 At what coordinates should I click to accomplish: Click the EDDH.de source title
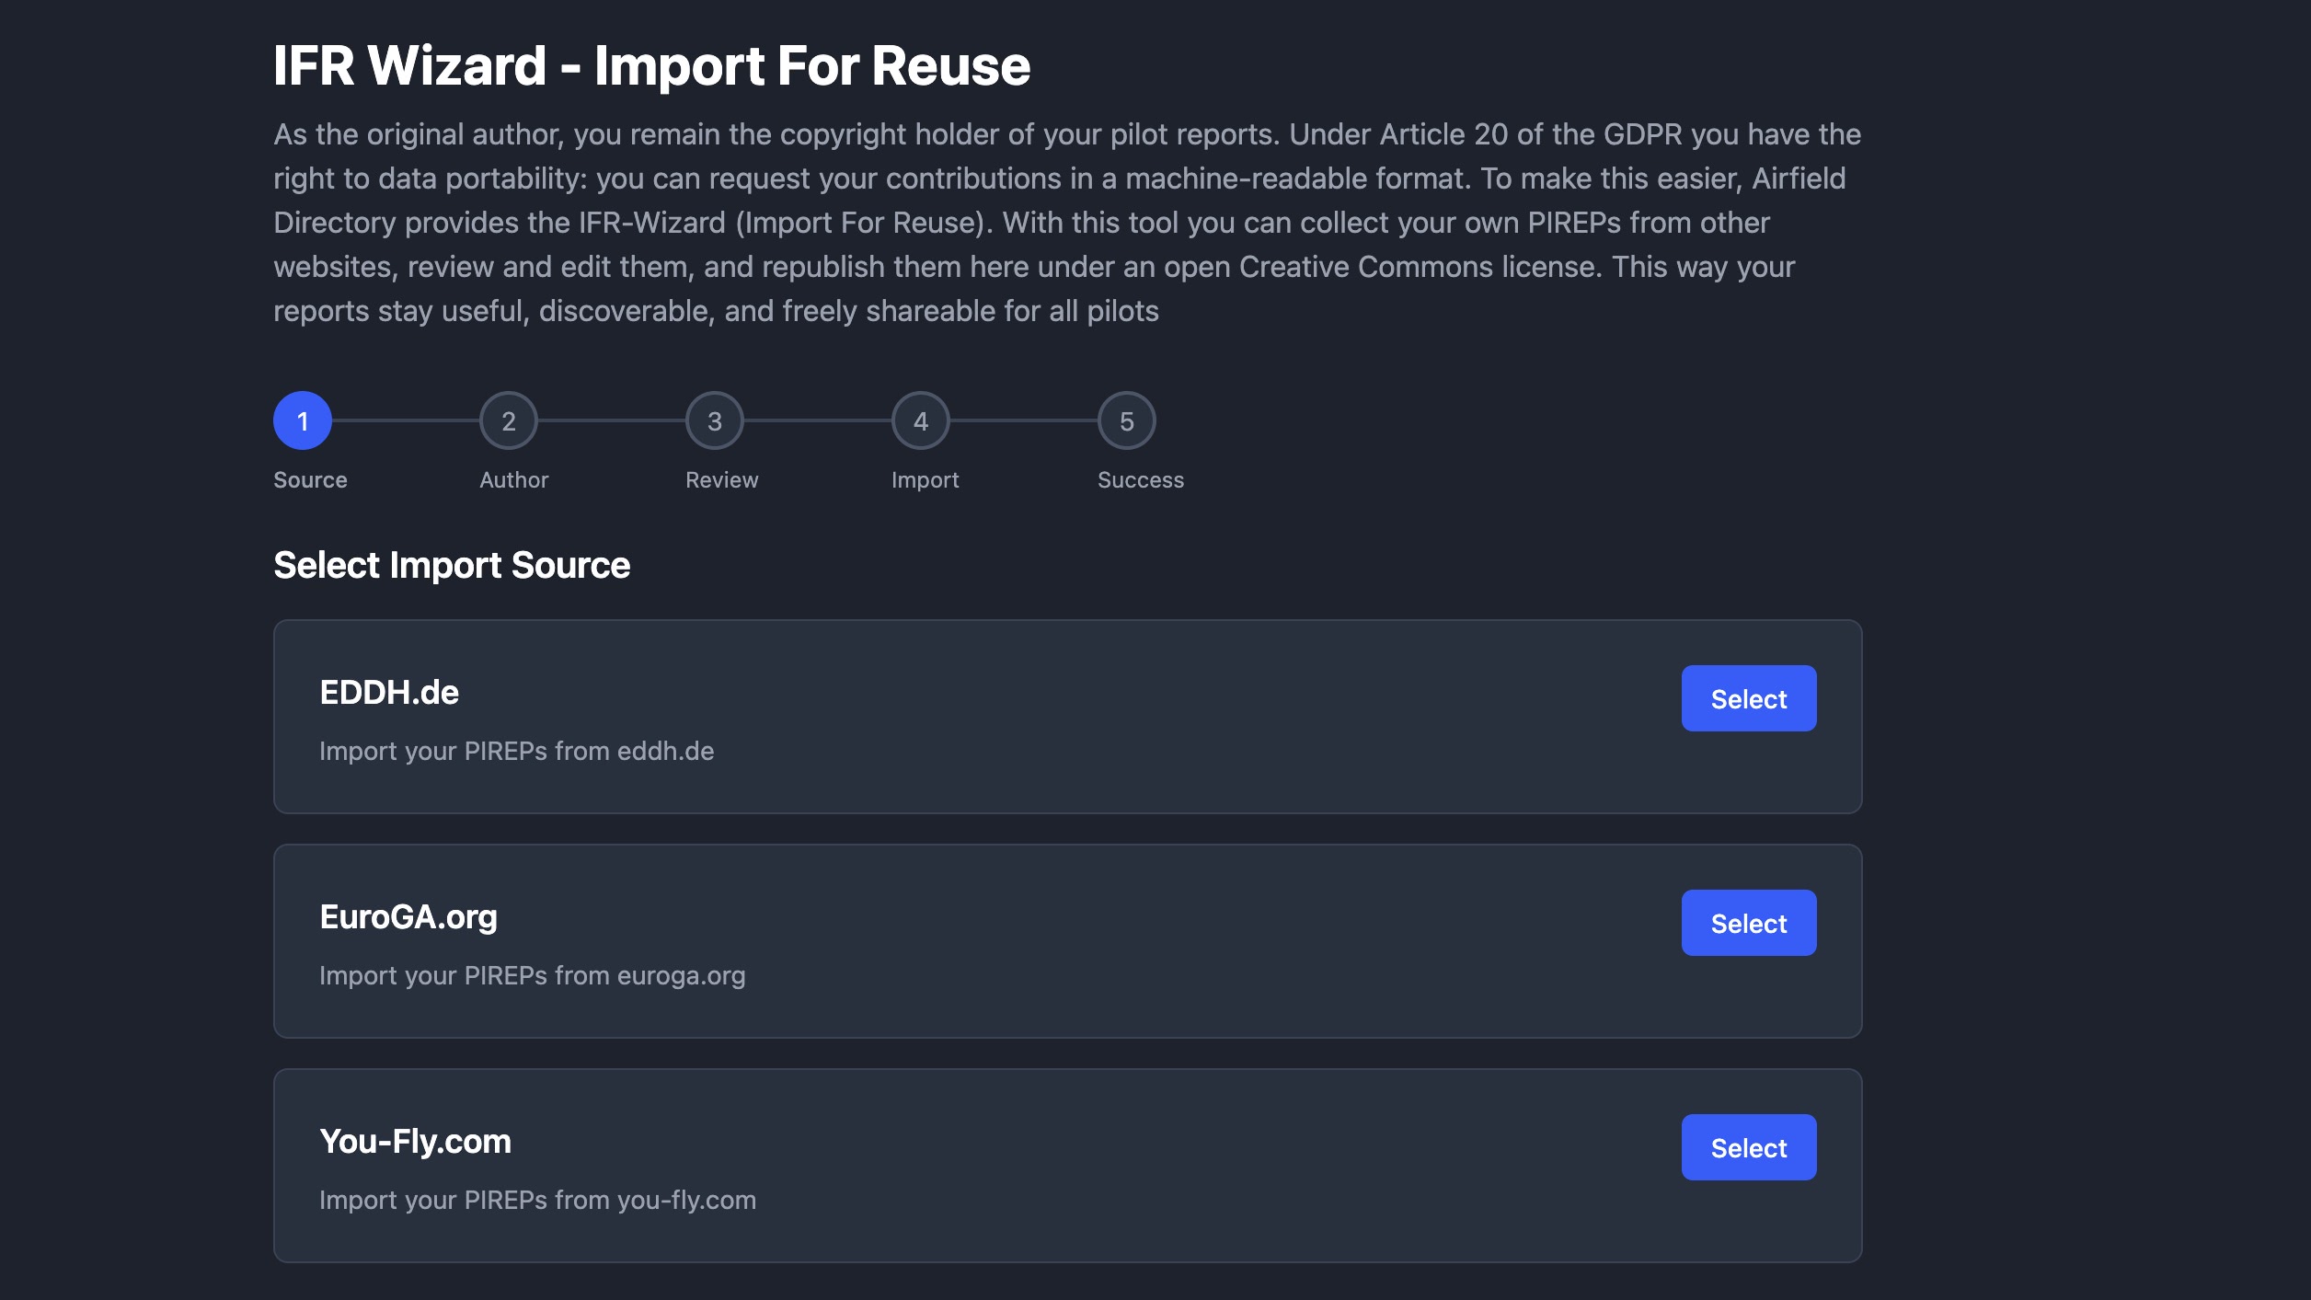click(389, 692)
